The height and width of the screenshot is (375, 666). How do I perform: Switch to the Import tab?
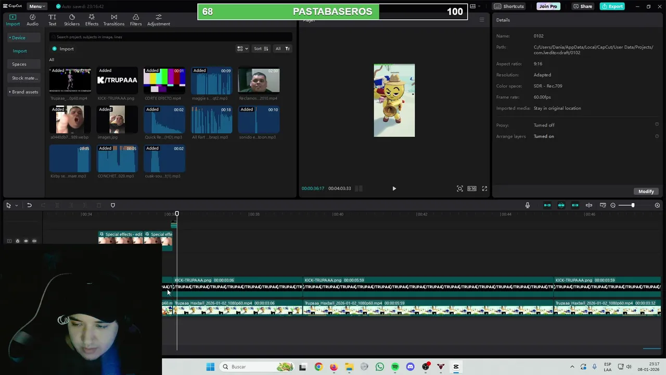pos(12,20)
